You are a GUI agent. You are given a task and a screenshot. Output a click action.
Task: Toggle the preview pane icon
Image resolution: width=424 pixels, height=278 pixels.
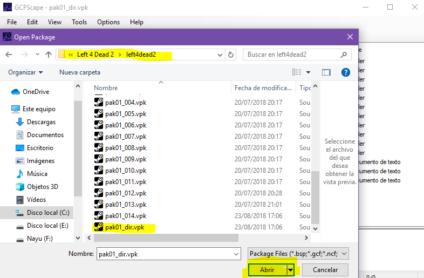(326, 72)
